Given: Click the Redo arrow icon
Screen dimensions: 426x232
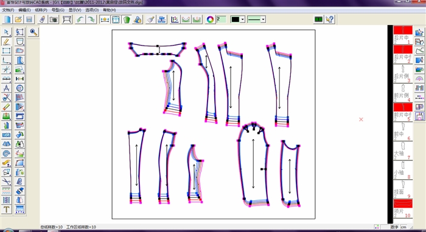Looking at the screenshot, I should click(x=91, y=19).
